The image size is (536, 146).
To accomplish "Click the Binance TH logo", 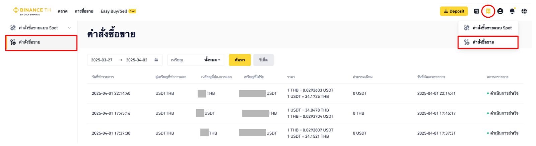I will click(32, 11).
